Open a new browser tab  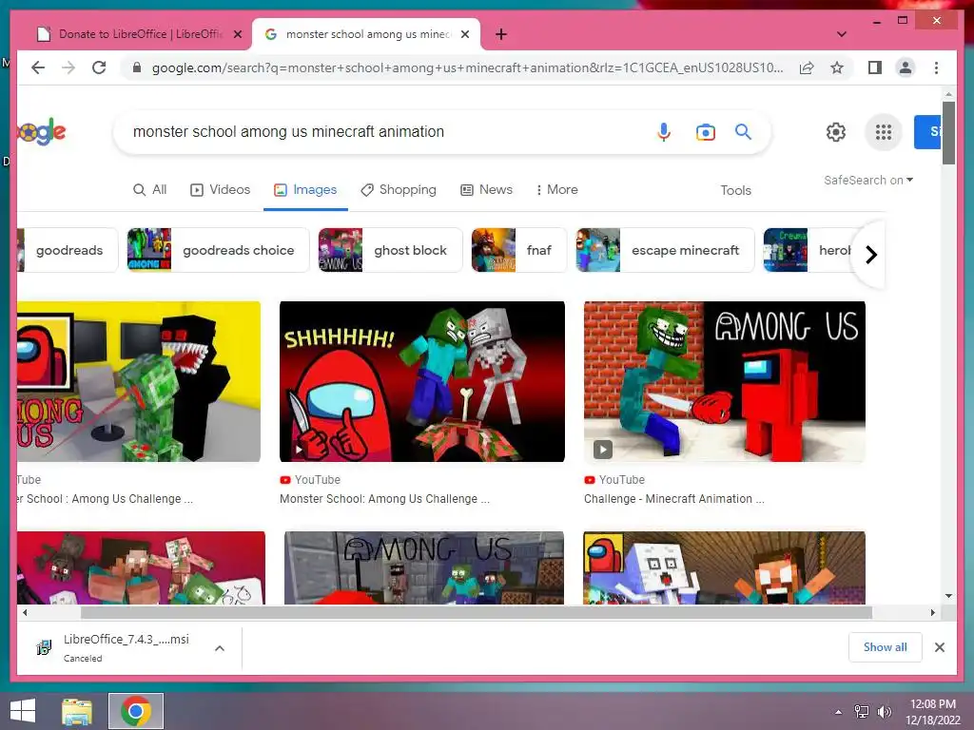point(501,34)
